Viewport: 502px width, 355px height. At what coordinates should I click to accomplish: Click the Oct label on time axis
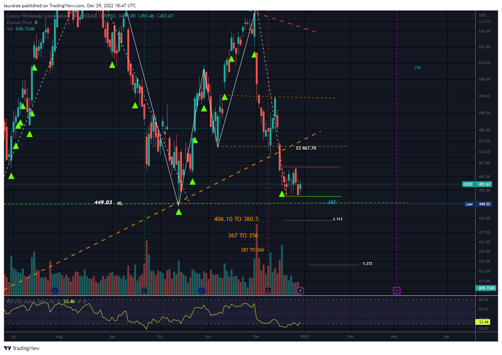click(160, 337)
